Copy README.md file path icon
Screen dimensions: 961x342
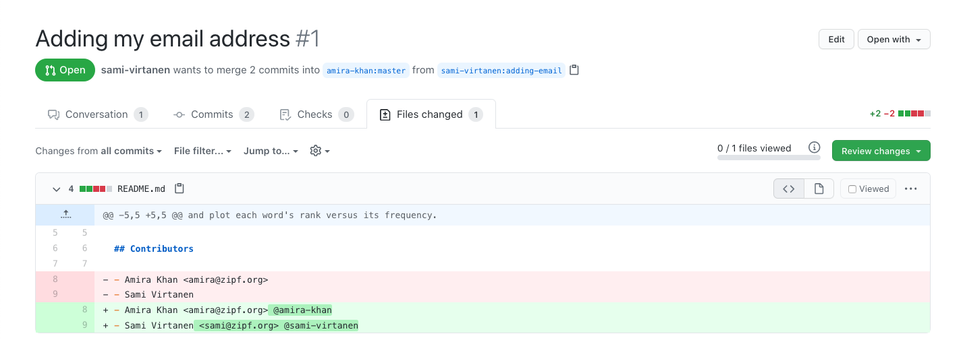click(x=179, y=189)
